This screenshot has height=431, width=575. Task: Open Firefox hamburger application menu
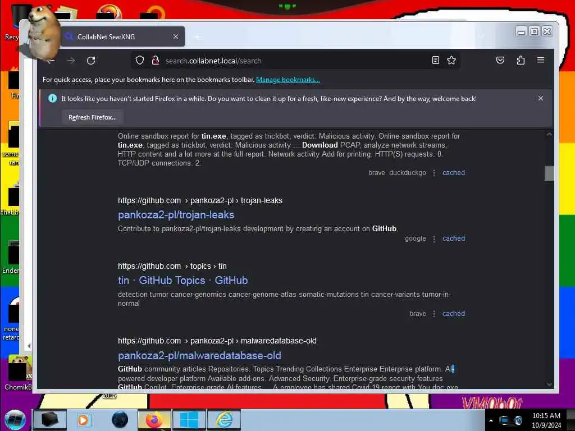(541, 59)
